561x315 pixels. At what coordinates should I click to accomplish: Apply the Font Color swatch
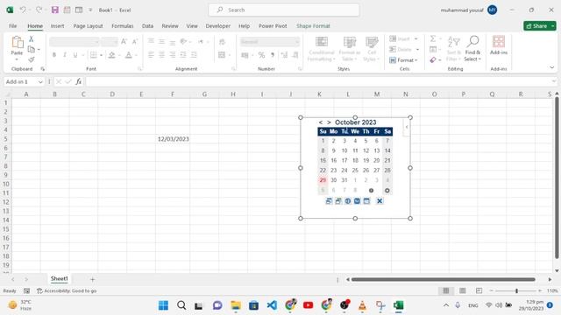tap(129, 55)
